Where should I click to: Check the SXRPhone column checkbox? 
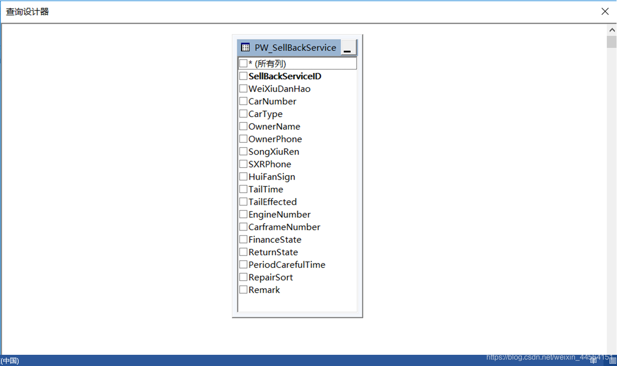coord(243,164)
